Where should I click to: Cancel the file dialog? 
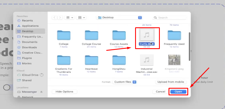(x=160, y=92)
